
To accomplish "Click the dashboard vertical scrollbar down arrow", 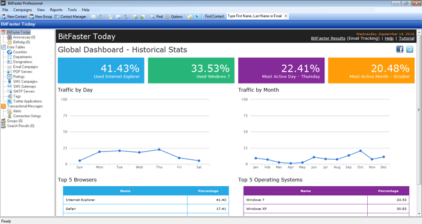I will coord(419,214).
